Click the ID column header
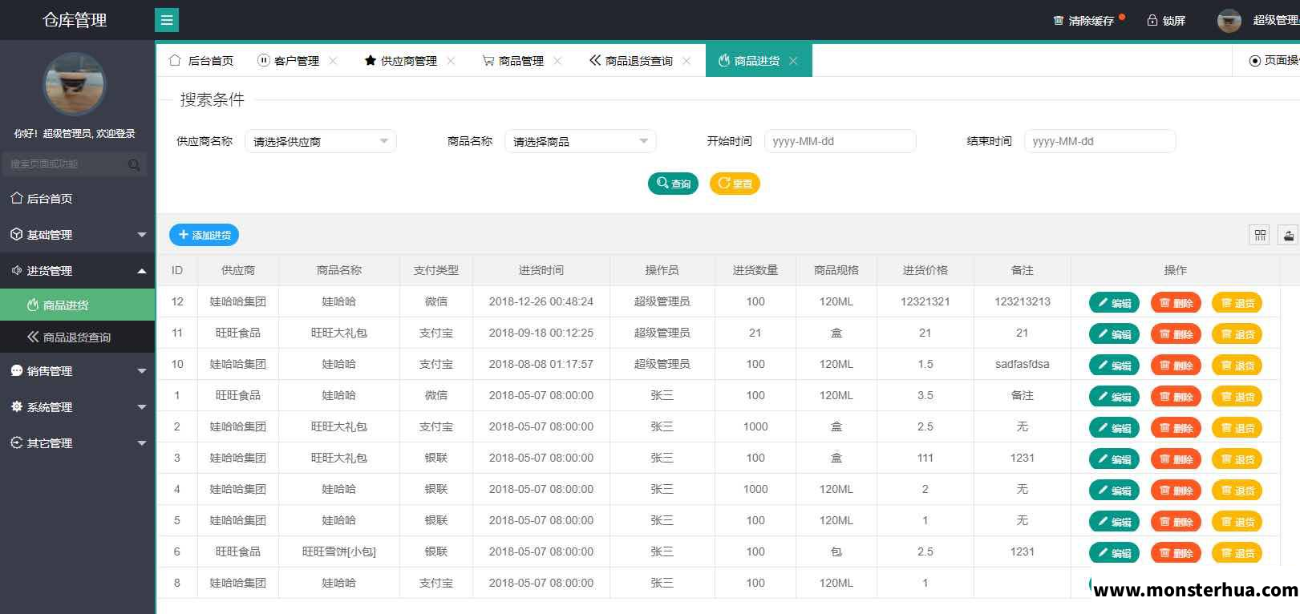The width and height of the screenshot is (1300, 614). tap(177, 271)
